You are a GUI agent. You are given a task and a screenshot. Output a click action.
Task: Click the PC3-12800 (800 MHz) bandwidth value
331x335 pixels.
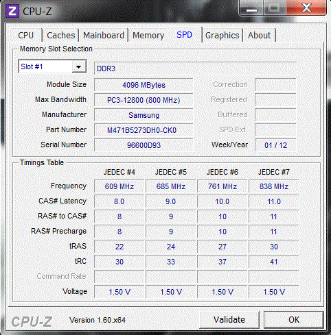pos(144,100)
